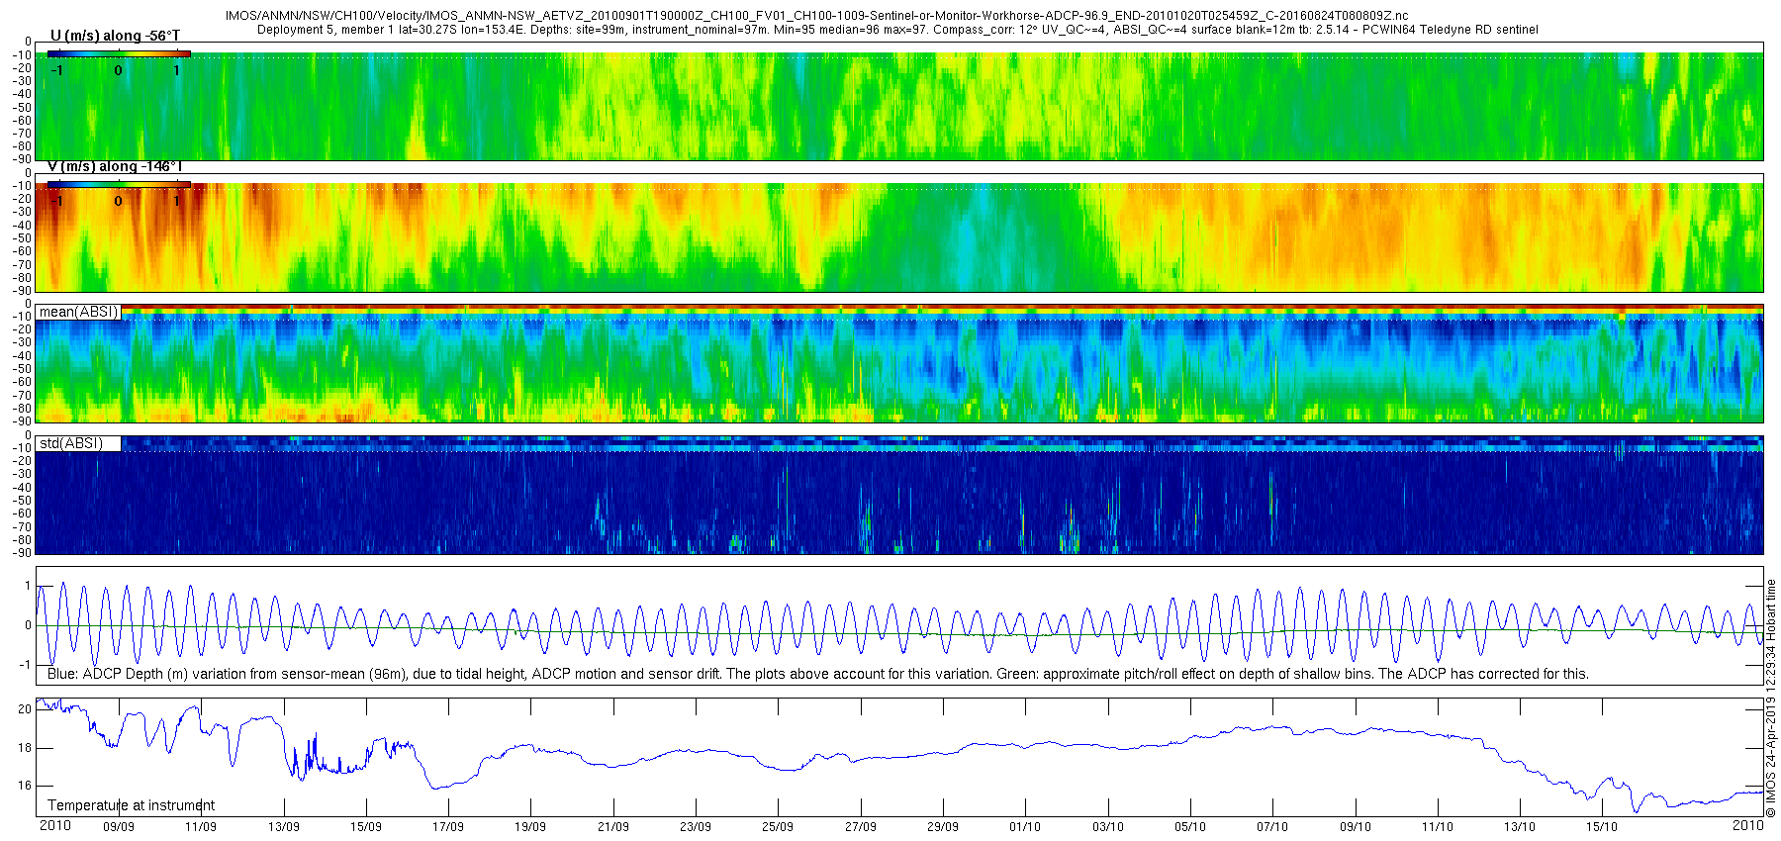1781x841 pixels.
Task: Click the '01/10' date tick label
Action: pyautogui.click(x=1025, y=826)
